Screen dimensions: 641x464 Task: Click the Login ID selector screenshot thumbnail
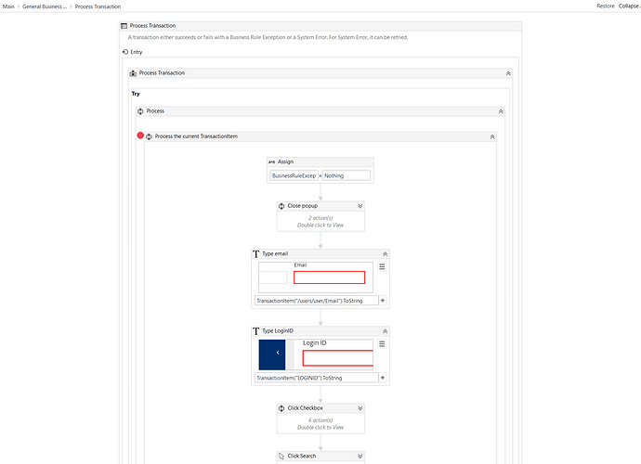point(316,354)
